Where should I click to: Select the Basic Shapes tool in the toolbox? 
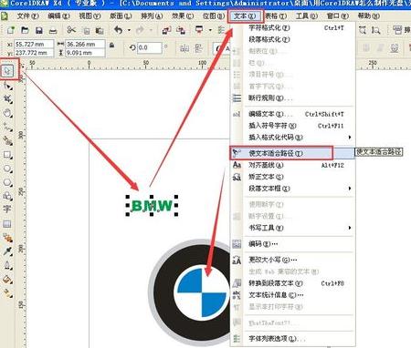click(7, 196)
